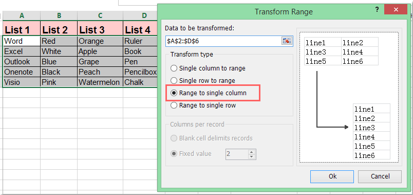Select column A header
Screen dimensions: 413x195
[x=22, y=16]
